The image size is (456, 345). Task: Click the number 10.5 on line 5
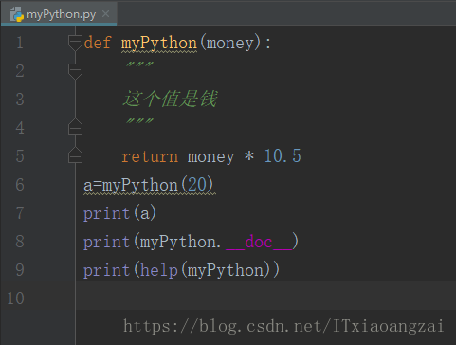tap(283, 156)
